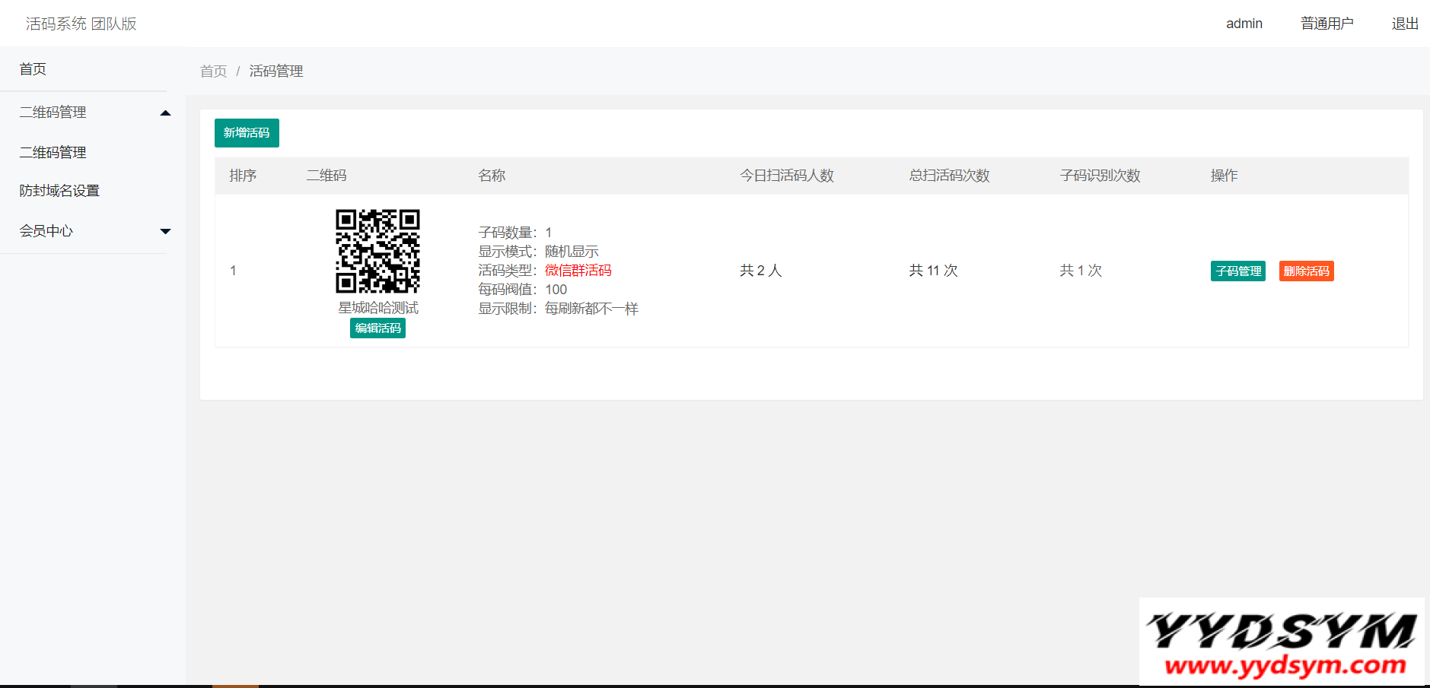Click the YYDSYM watermark logo
1430x688 pixels.
coord(1282,642)
